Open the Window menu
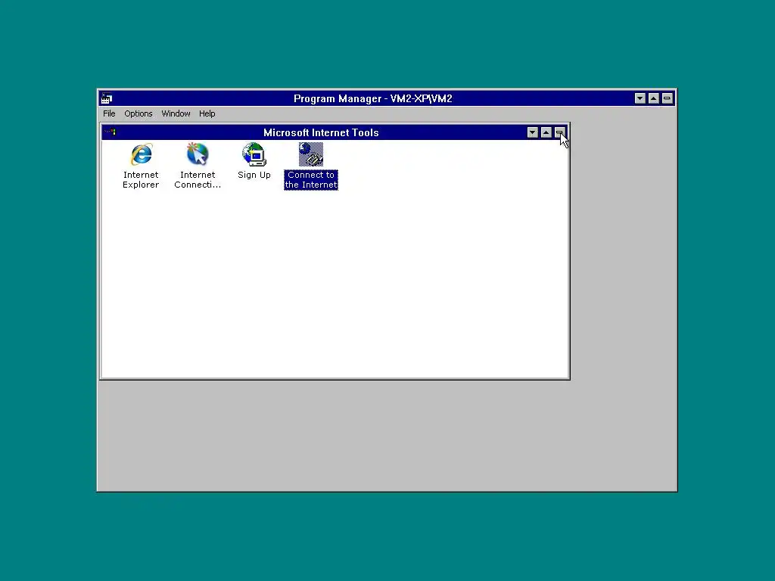775x581 pixels. (x=176, y=113)
